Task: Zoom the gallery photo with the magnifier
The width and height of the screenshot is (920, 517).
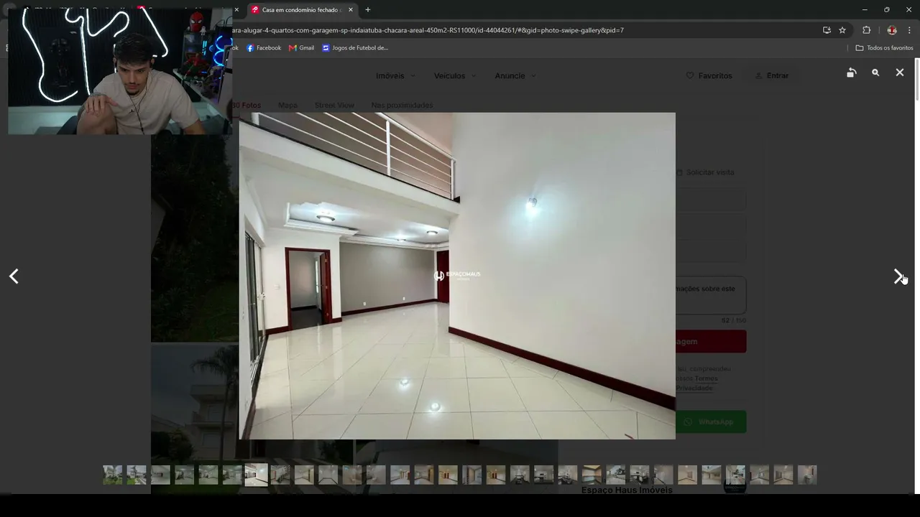Action: pos(875,73)
